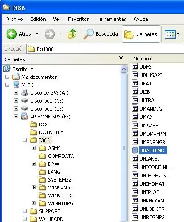Close the Carpetas pane
Screen dimensions: 184x222
point(121,58)
